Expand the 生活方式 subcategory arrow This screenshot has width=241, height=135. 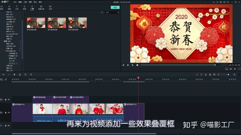point(20,46)
